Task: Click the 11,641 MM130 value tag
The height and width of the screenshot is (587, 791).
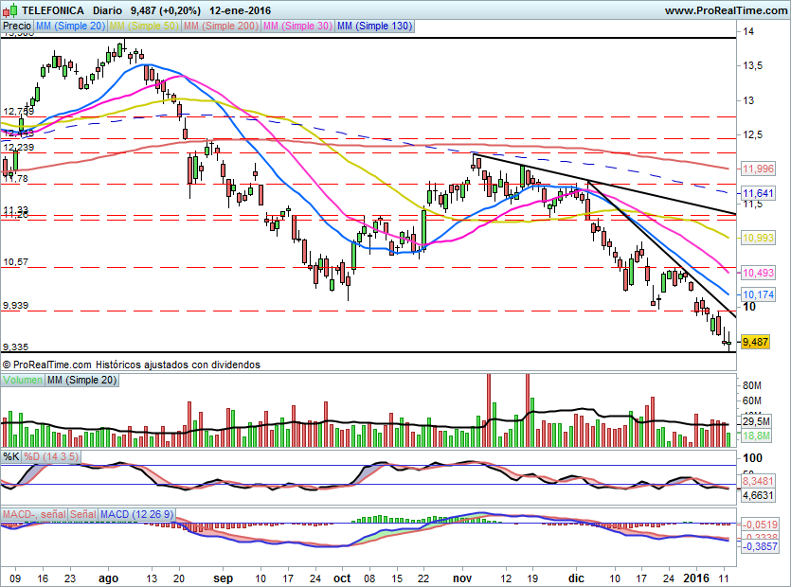Action: click(758, 193)
